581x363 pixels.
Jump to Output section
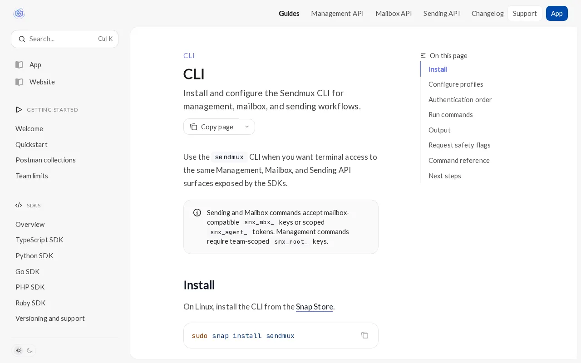pyautogui.click(x=439, y=130)
